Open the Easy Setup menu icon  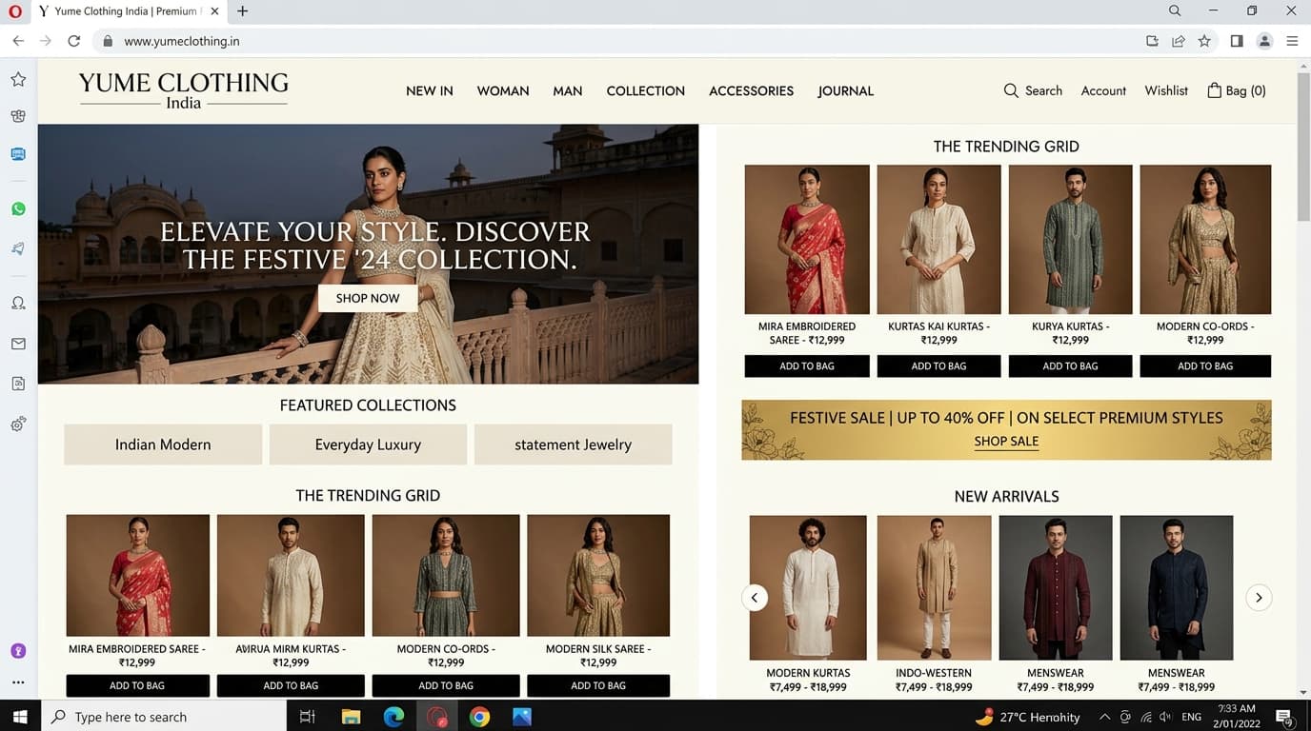pyautogui.click(x=1292, y=41)
